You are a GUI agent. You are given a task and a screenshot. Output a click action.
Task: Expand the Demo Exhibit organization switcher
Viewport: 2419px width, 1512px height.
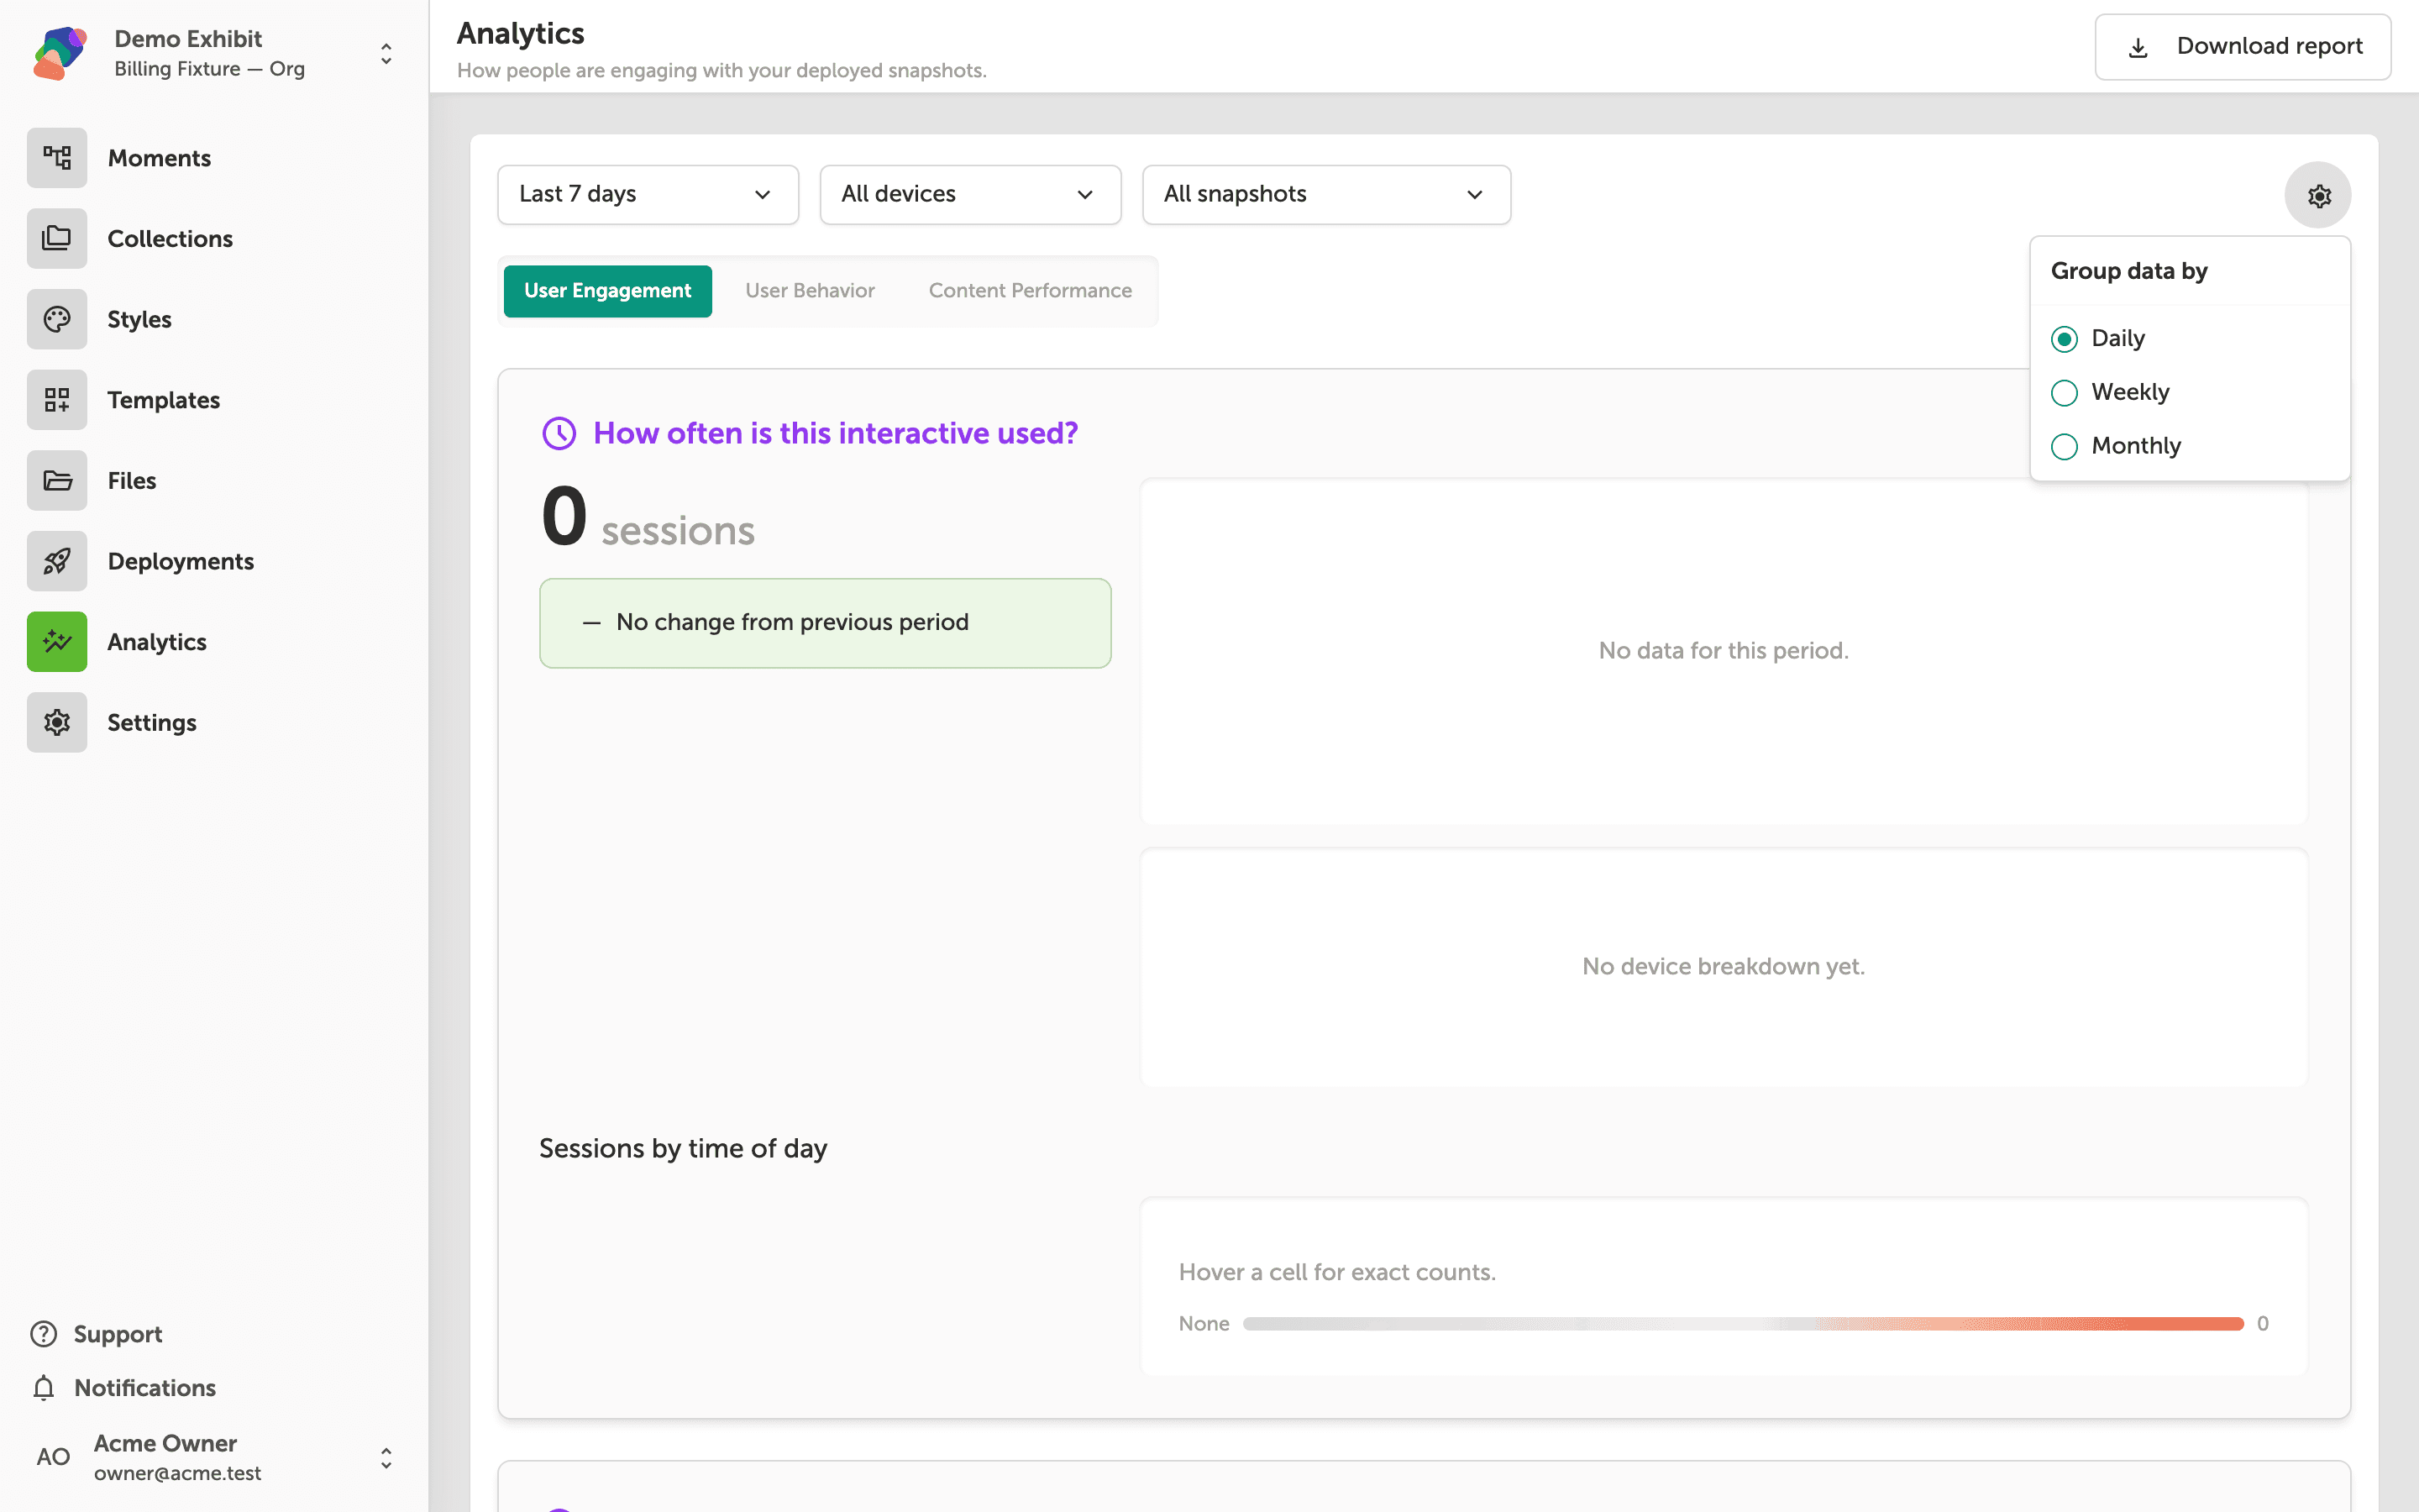386,54
